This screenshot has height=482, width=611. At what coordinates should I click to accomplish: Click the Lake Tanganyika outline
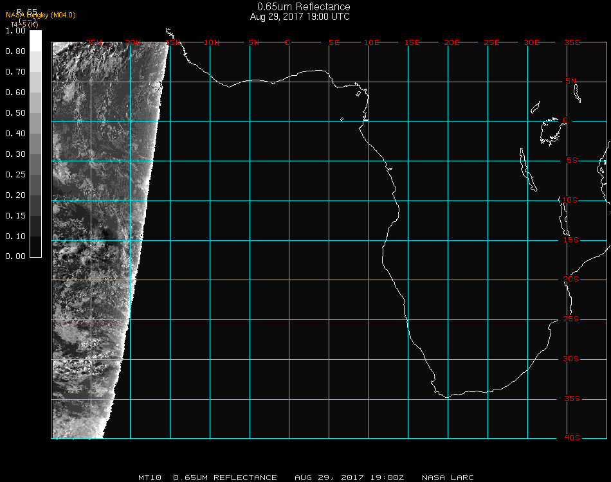coord(527,170)
